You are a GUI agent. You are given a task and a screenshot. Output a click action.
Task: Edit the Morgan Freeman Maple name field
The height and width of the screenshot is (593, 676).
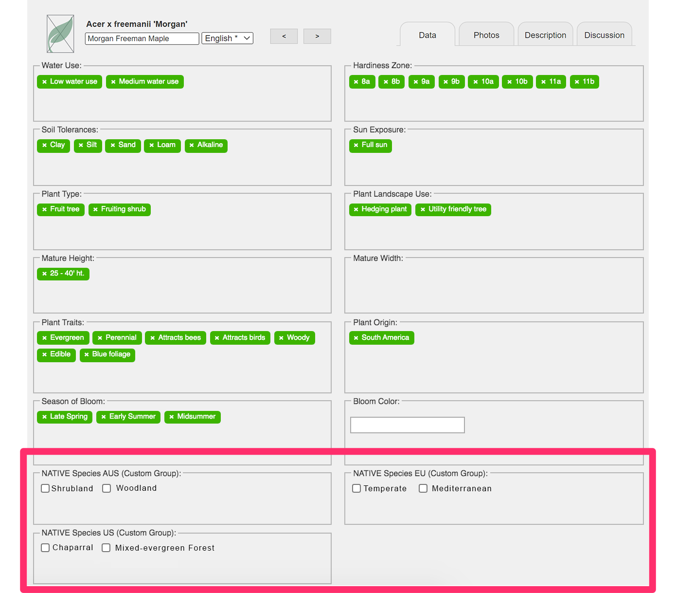coord(142,38)
